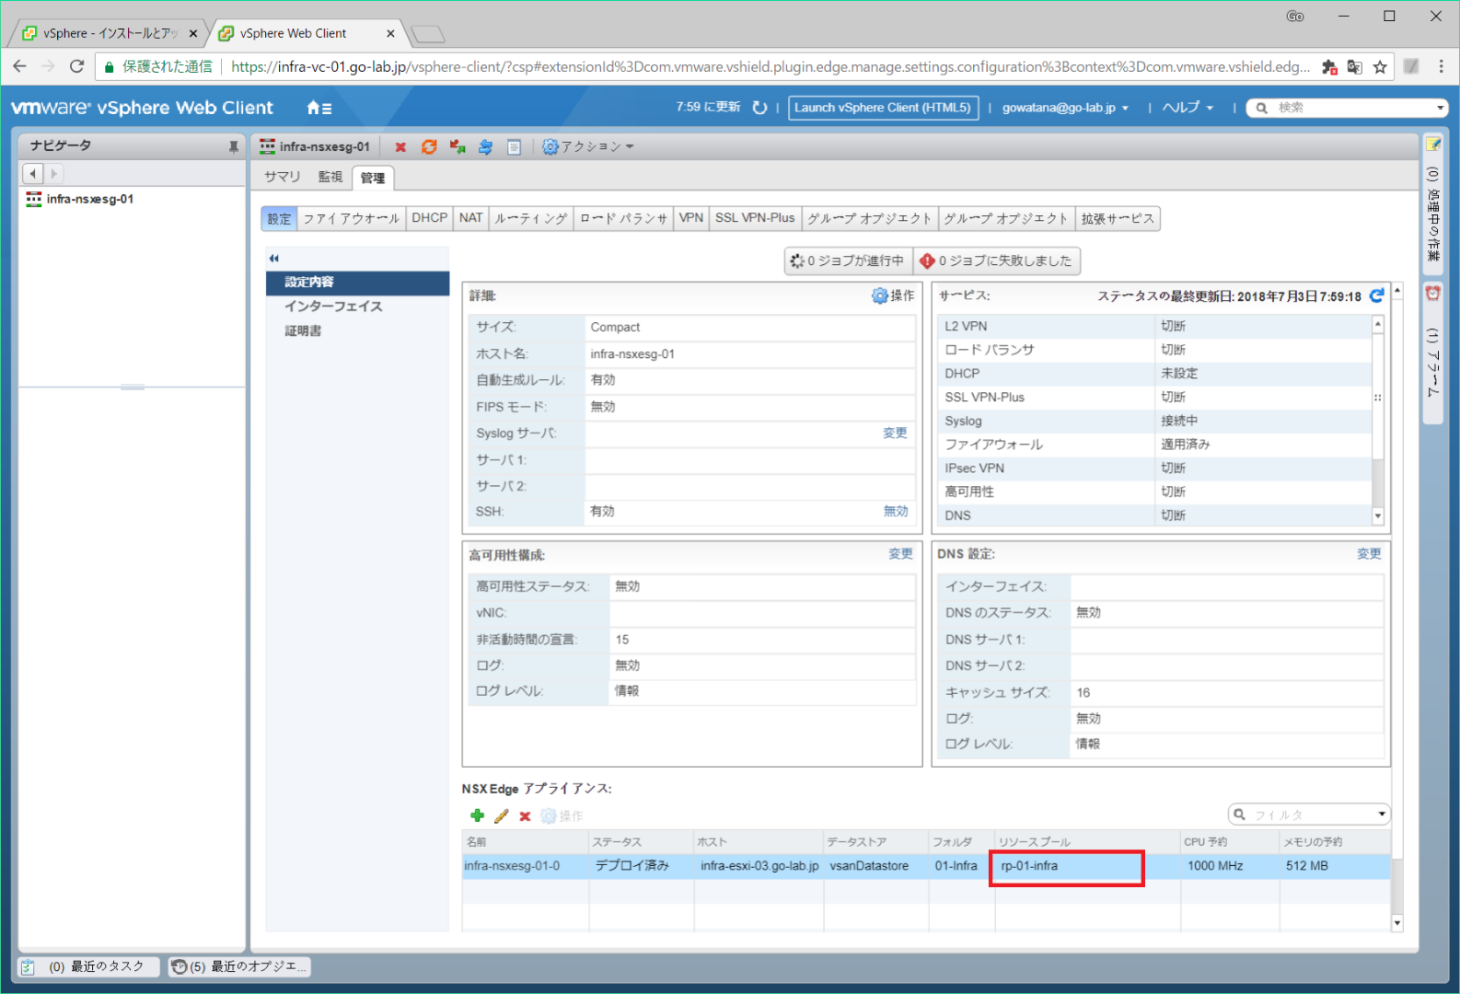Open the ヘルプ menu
Image resolution: width=1460 pixels, height=994 pixels.
point(1188,108)
